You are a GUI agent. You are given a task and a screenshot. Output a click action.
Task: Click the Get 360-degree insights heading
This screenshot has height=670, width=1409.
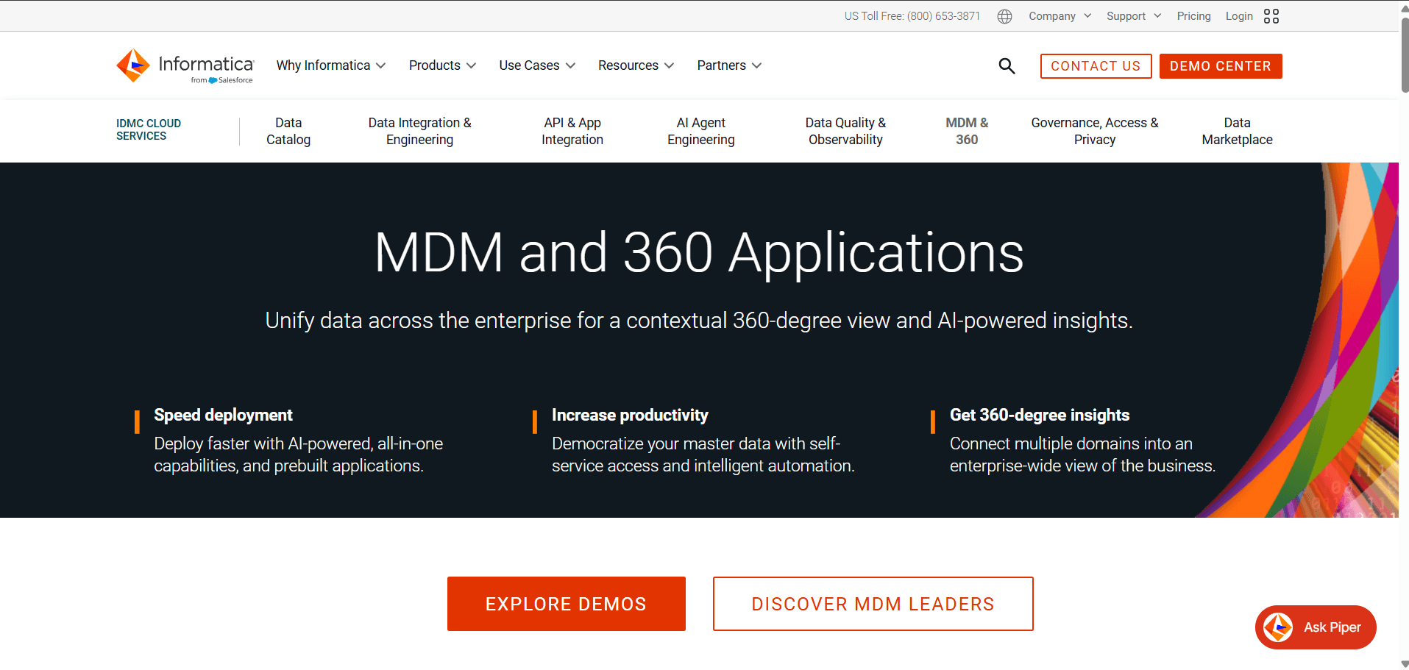[x=1039, y=415]
